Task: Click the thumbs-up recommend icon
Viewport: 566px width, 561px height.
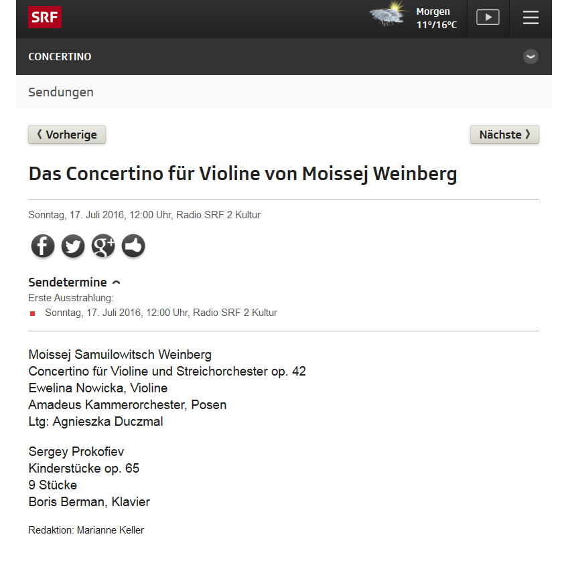Action: 133,246
